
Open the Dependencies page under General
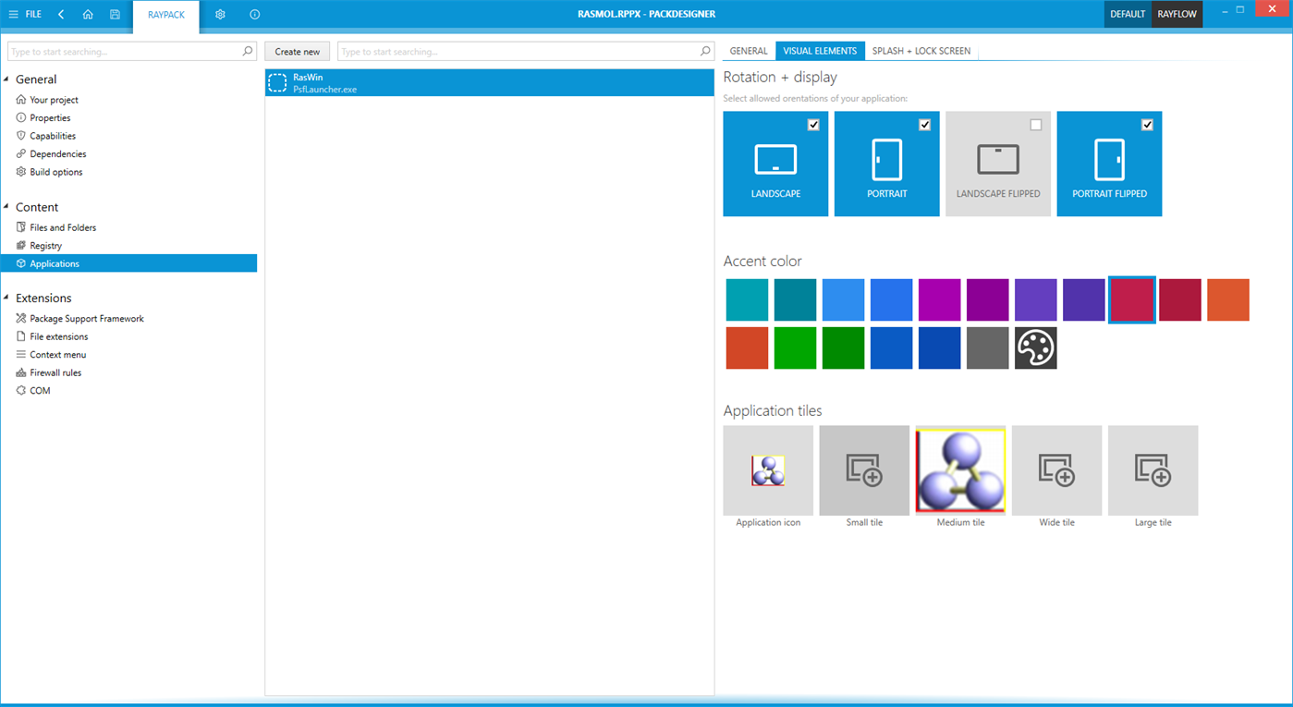click(x=59, y=153)
